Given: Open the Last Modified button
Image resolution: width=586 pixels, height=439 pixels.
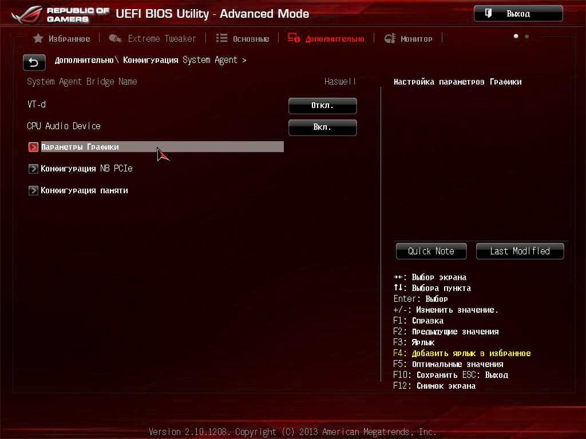Looking at the screenshot, I should (x=520, y=252).
